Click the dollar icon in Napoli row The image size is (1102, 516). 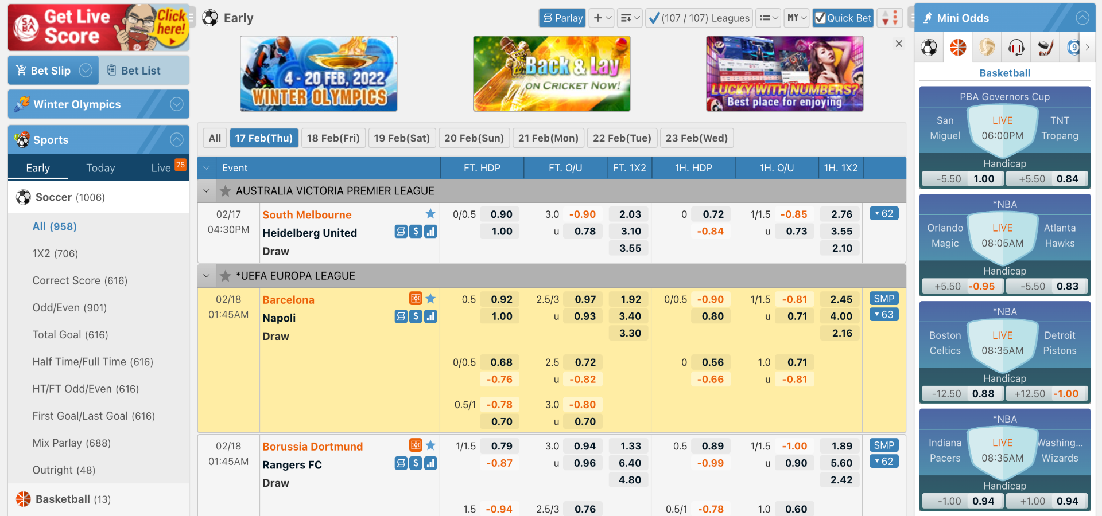point(416,316)
